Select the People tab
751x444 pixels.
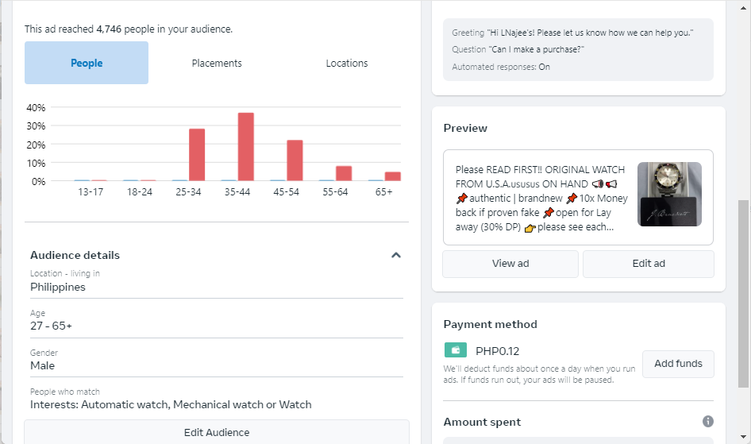87,64
